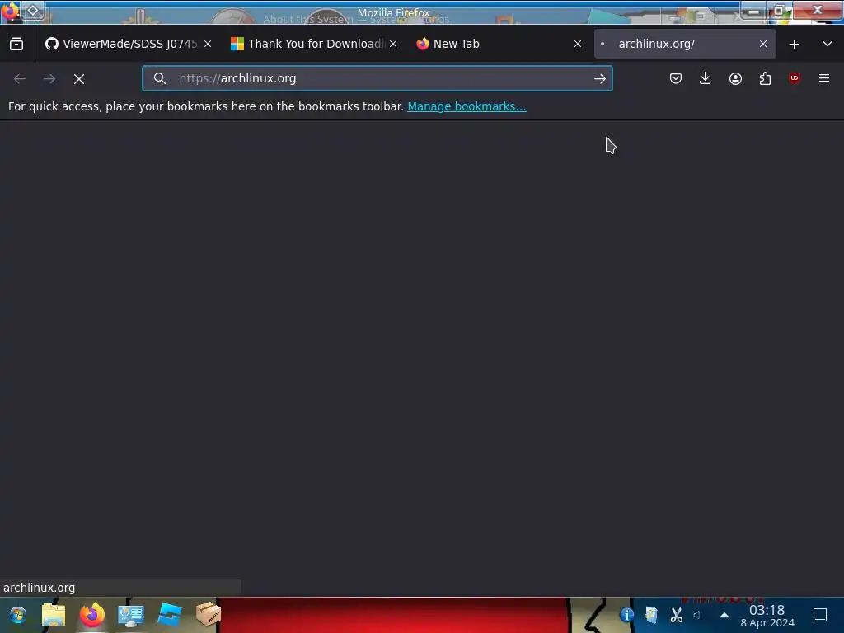The image size is (844, 633).
Task: Click Firefox window menu icon in titlebar
Action: 10,11
